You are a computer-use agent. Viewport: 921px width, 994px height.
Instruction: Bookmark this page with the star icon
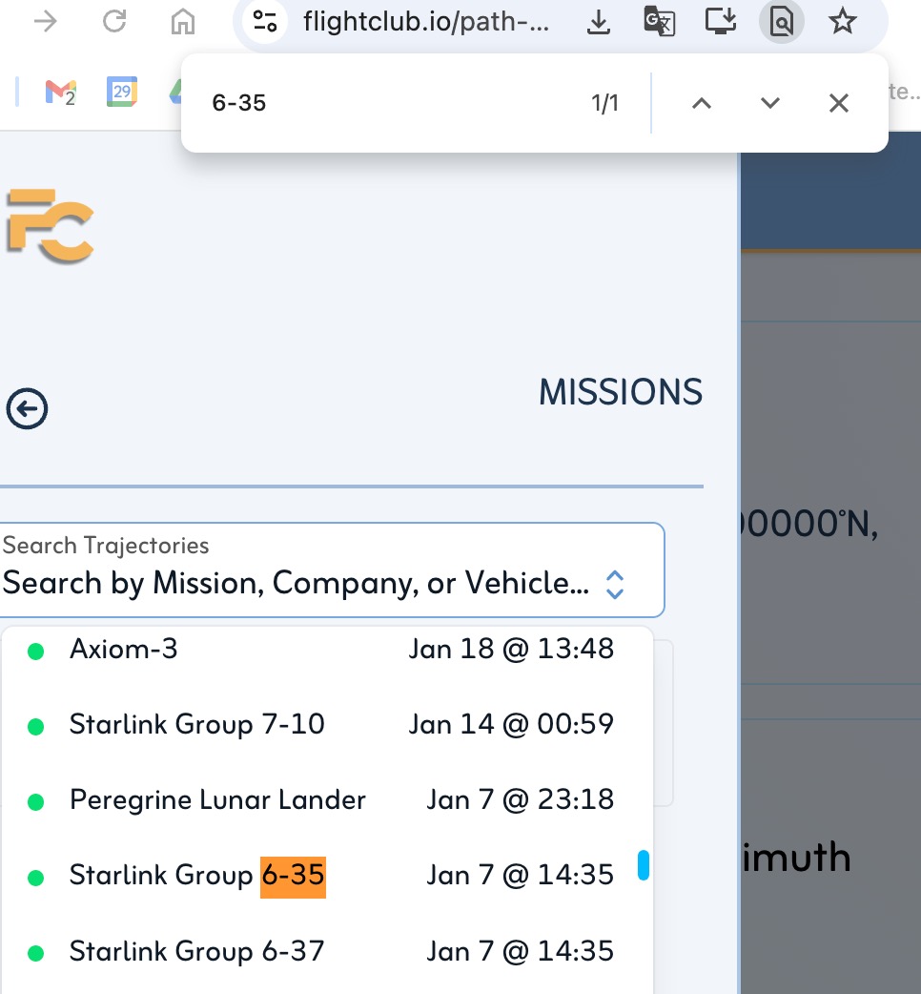843,21
